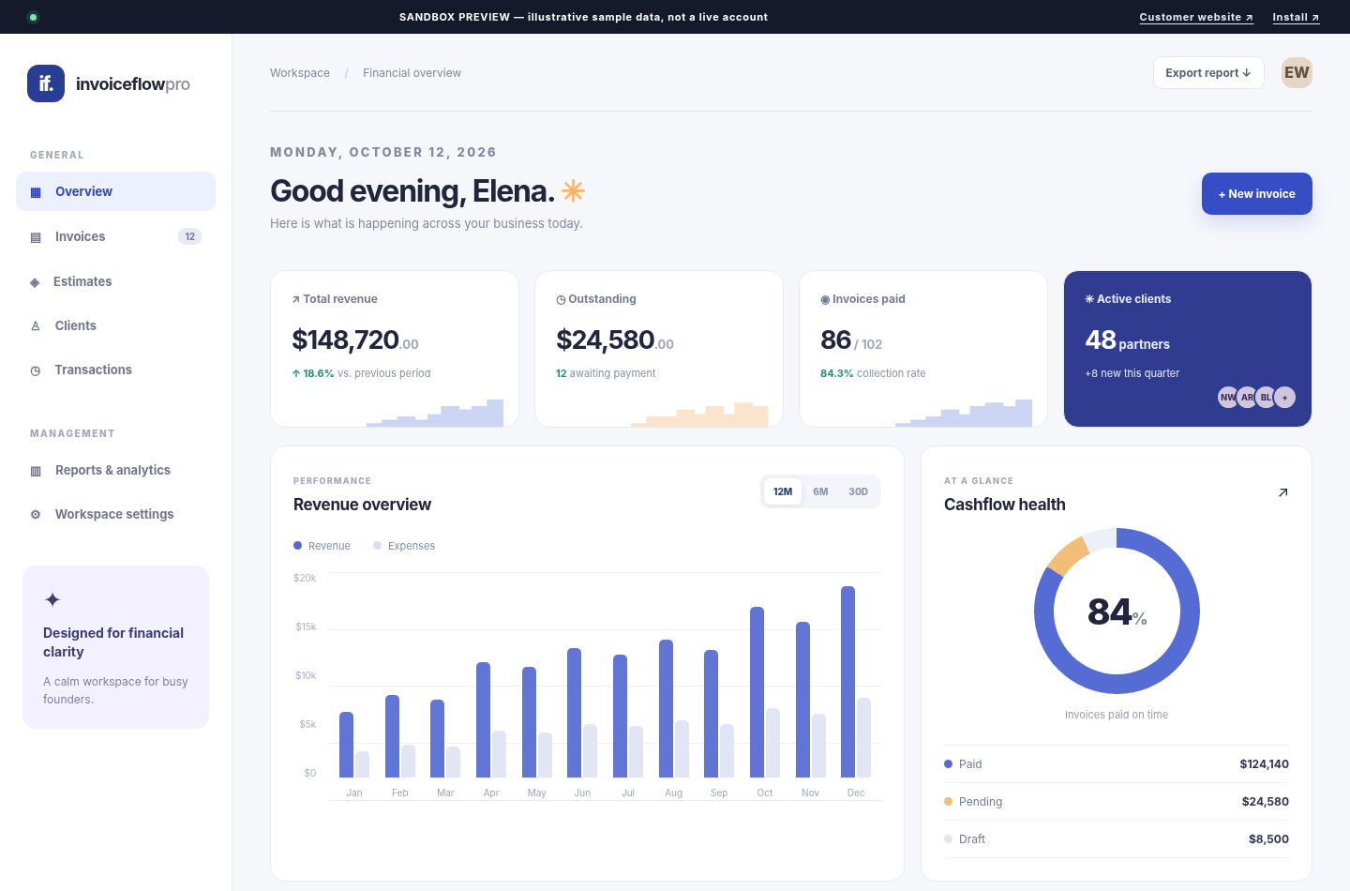Open Clients section
The height and width of the screenshot is (891, 1350).
pyautogui.click(x=115, y=325)
